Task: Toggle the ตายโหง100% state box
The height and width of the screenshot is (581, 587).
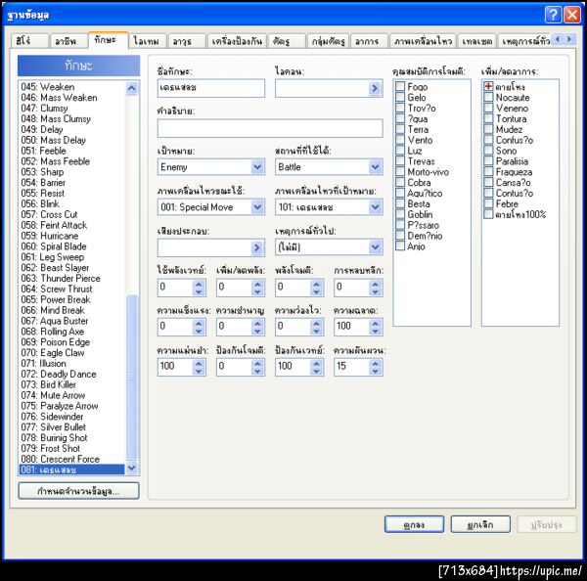Action: (x=488, y=214)
